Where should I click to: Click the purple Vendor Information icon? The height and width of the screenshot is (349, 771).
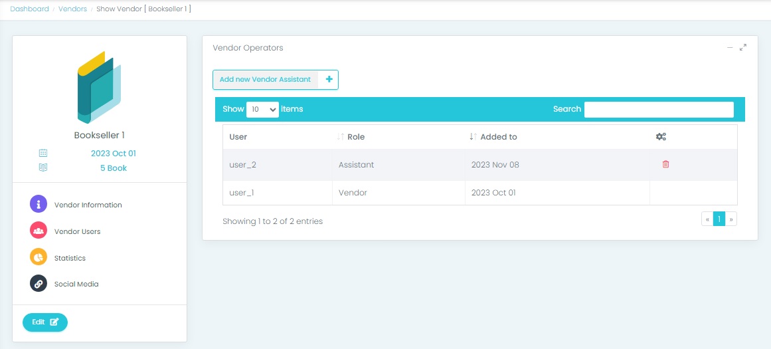tap(39, 204)
